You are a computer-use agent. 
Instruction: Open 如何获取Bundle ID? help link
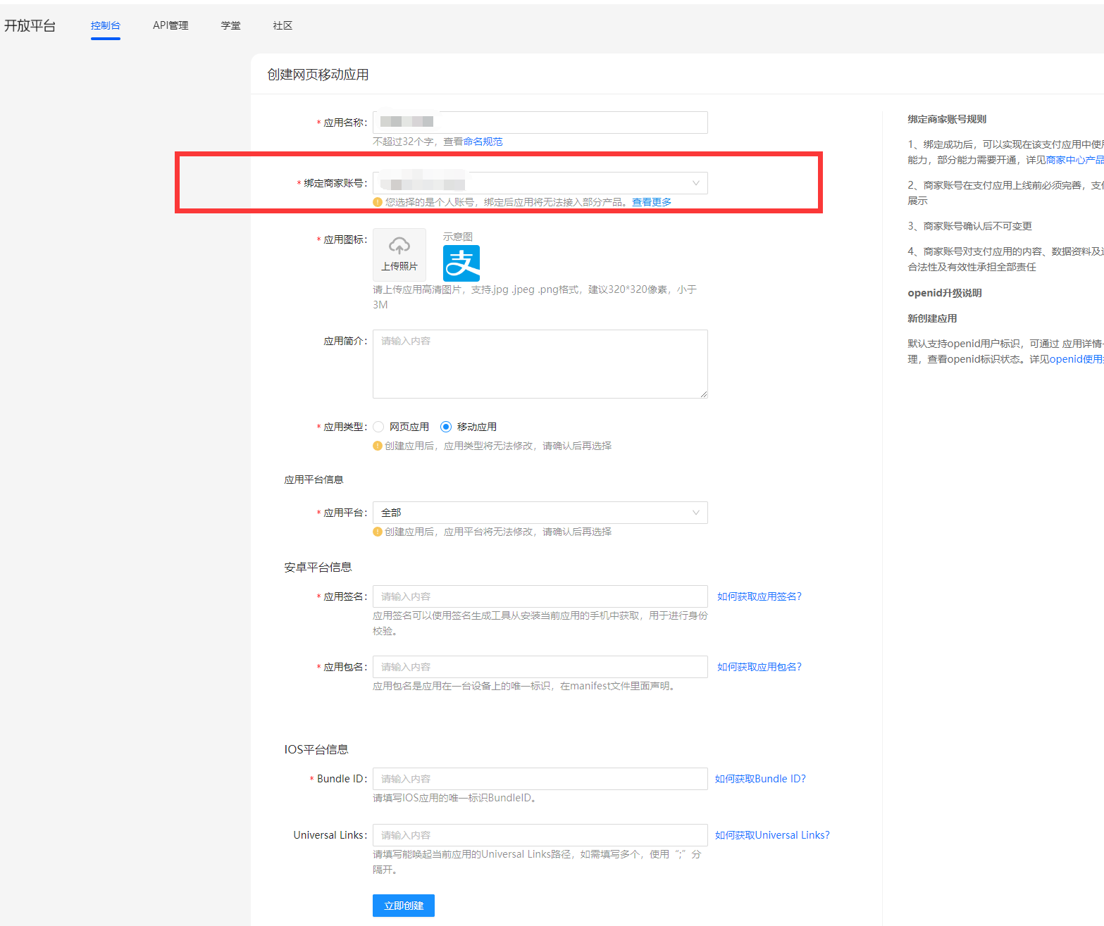[x=760, y=779]
